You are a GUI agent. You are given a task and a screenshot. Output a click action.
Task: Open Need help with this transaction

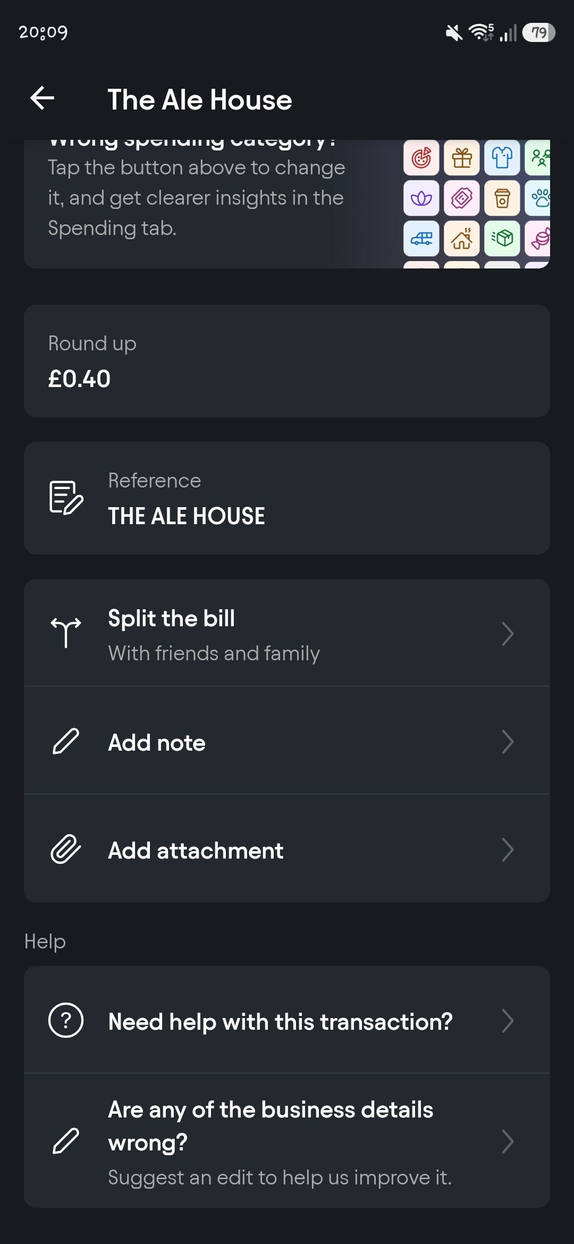coord(280,1021)
